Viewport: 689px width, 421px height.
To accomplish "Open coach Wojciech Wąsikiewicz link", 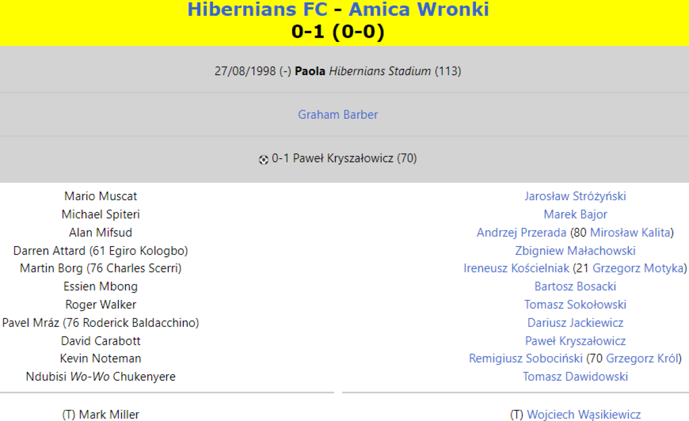I will 583,415.
